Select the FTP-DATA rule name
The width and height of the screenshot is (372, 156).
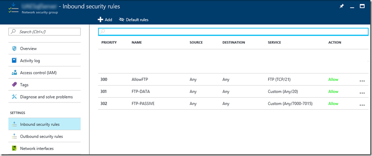141,92
